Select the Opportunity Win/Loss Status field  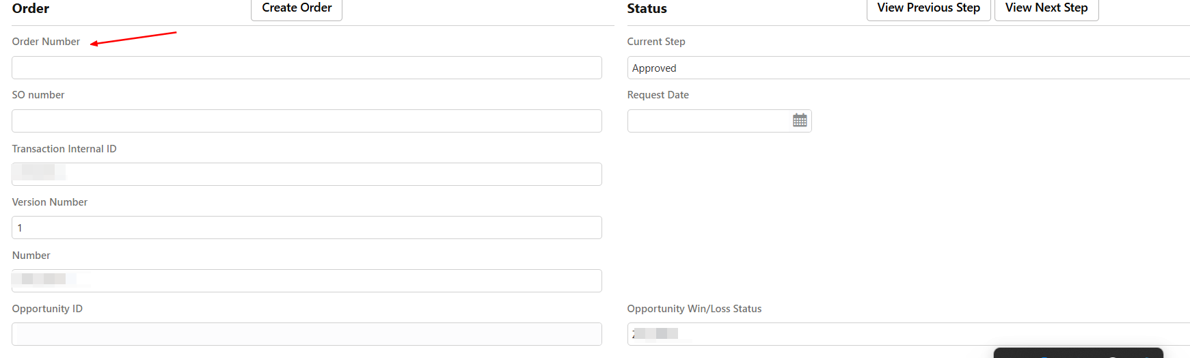908,334
